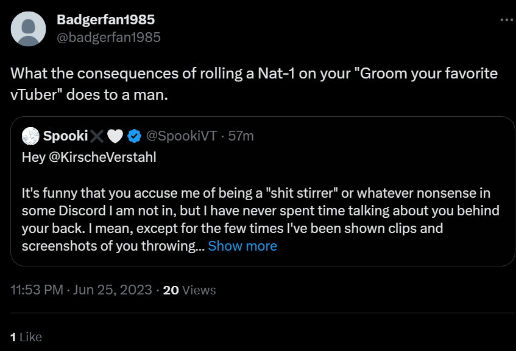Open the three-dot more options menu
The image size is (516, 351).
[x=507, y=19]
